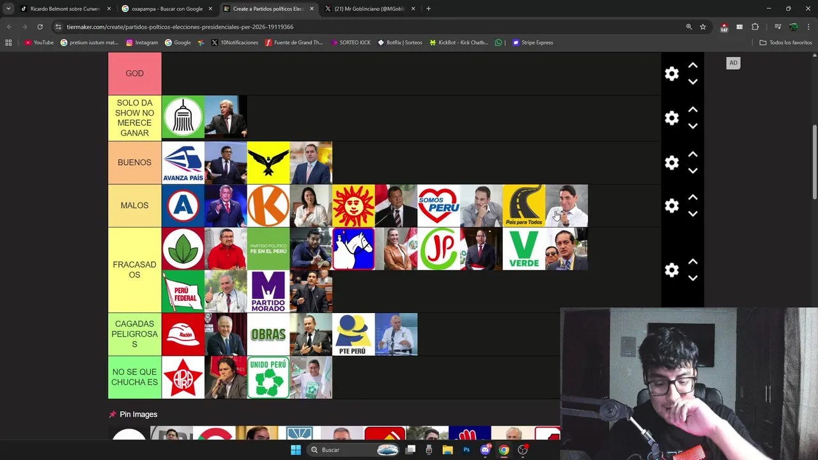Select the orange K party logo
The width and height of the screenshot is (818, 460).
[x=268, y=206]
